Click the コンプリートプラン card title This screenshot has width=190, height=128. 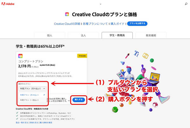31,61
